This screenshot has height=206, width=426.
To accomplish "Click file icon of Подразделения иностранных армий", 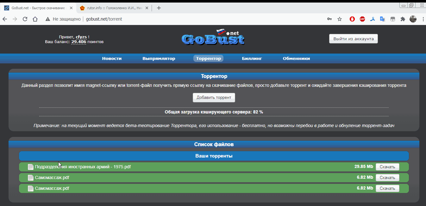I will point(31,167).
